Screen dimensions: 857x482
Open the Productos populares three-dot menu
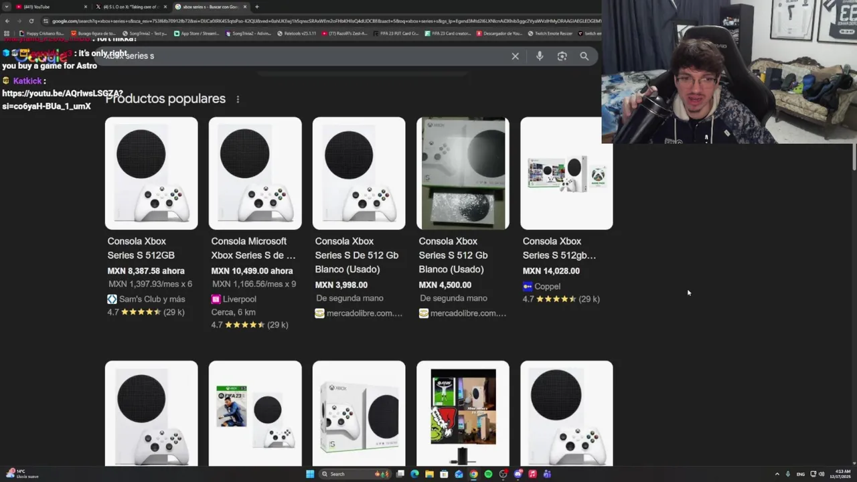[238, 99]
